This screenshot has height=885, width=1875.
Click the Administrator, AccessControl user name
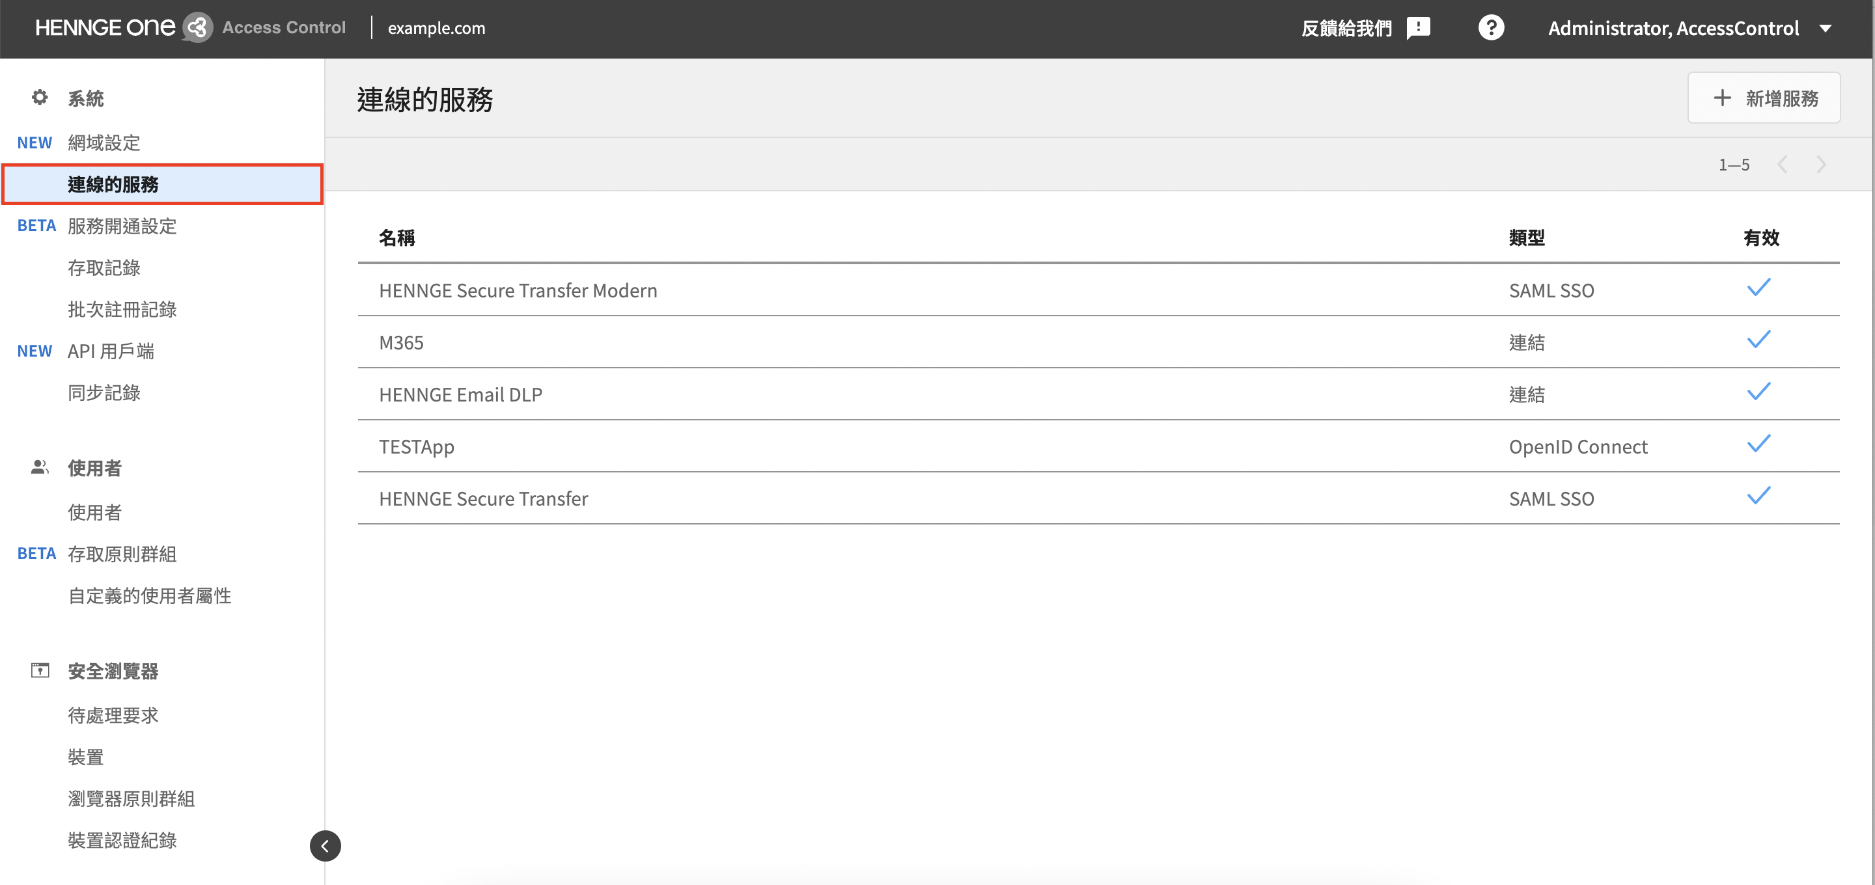tap(1673, 29)
